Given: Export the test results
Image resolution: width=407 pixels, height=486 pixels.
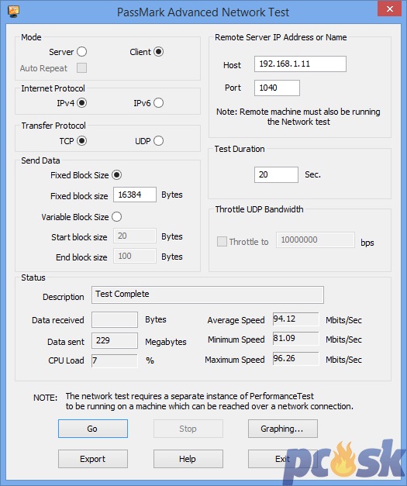Looking at the screenshot, I should pos(93,459).
